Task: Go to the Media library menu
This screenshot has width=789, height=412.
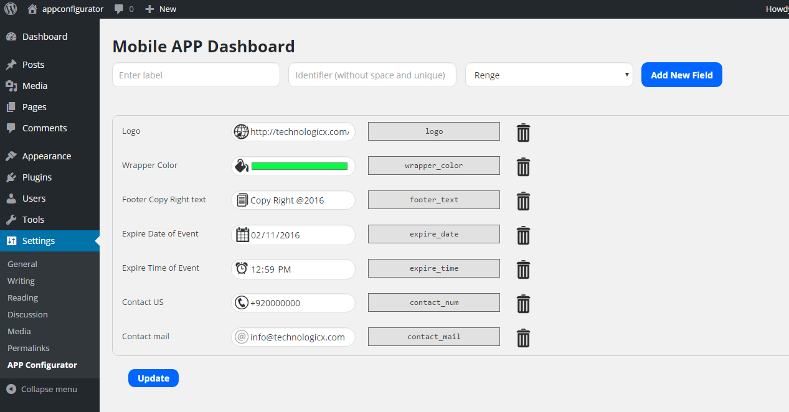Action: (50, 86)
